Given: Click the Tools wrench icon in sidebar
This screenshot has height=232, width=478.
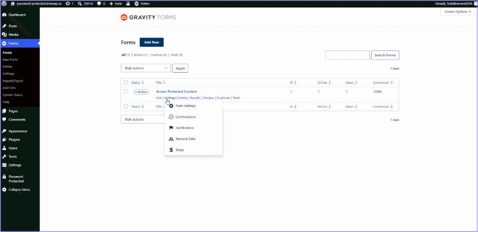Looking at the screenshot, I should tap(4, 157).
